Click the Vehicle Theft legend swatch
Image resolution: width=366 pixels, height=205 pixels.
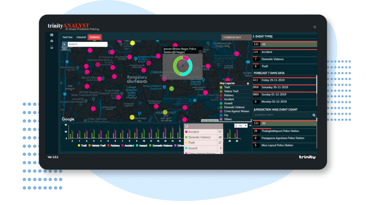click(221, 91)
